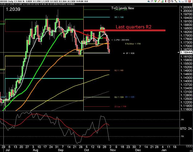
Task: Click the middle small square button at bottom-right
Action: click(x=189, y=146)
